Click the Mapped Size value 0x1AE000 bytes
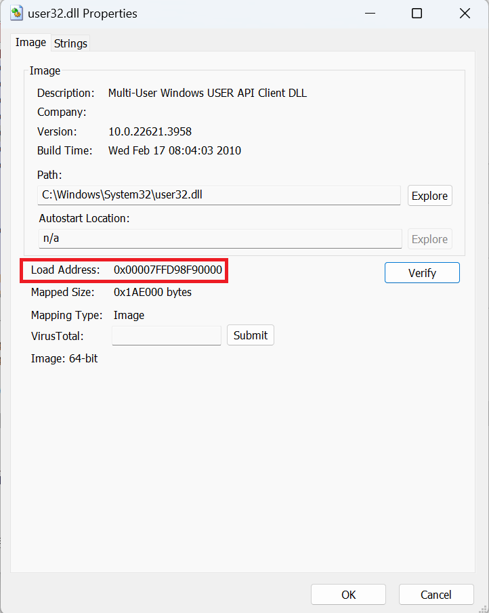 [152, 293]
